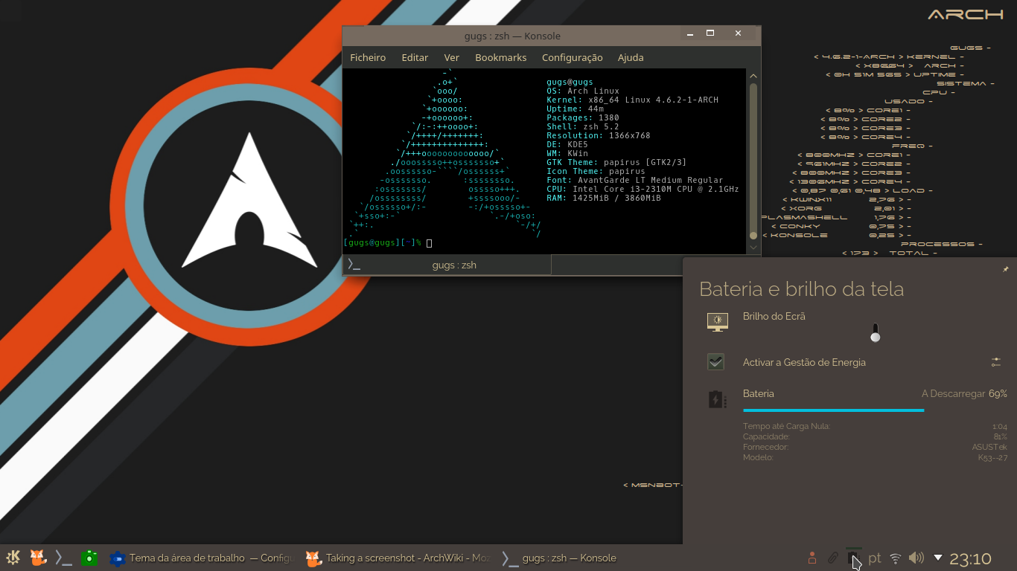
Task: Open the 23:10 digital clock
Action: pos(970,558)
